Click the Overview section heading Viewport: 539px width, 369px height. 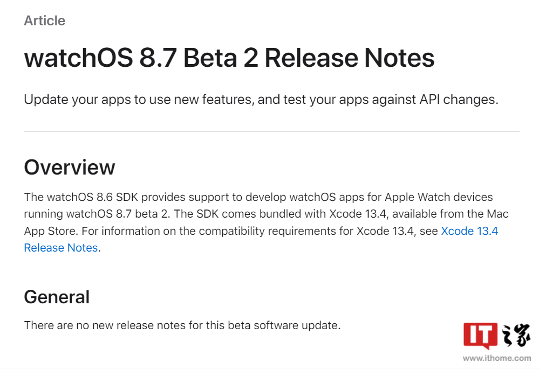[70, 167]
